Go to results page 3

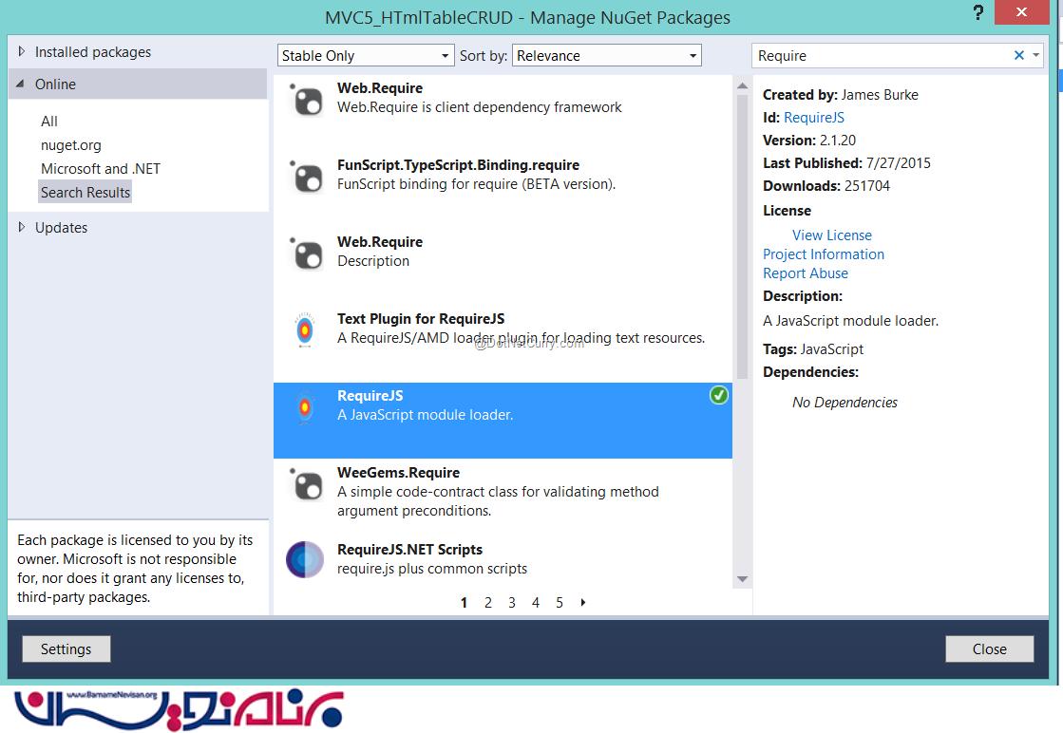click(511, 603)
